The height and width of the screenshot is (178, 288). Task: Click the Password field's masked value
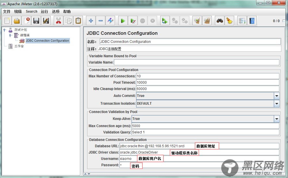point(121,165)
